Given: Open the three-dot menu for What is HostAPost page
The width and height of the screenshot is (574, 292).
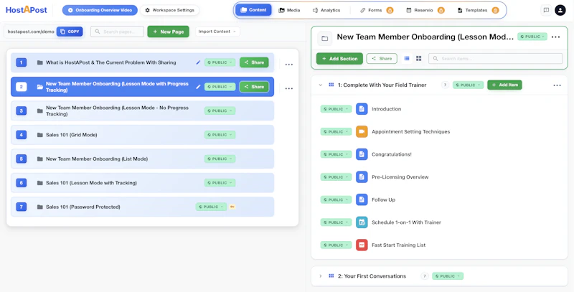Looking at the screenshot, I should click(x=289, y=65).
